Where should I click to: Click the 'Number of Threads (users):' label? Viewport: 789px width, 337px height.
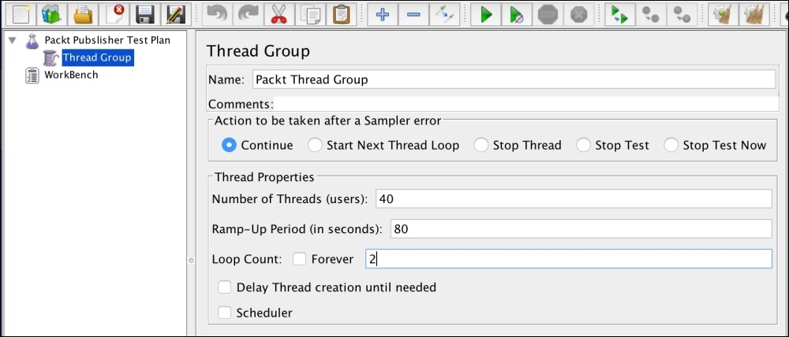tap(290, 199)
